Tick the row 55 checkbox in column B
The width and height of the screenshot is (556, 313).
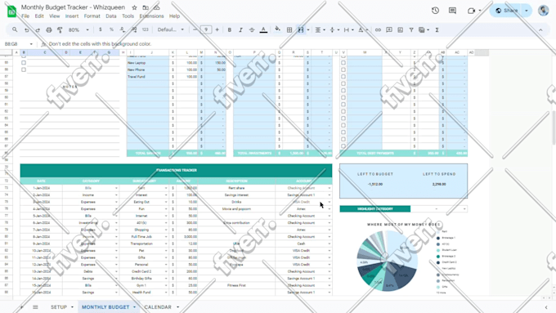pos(24,63)
